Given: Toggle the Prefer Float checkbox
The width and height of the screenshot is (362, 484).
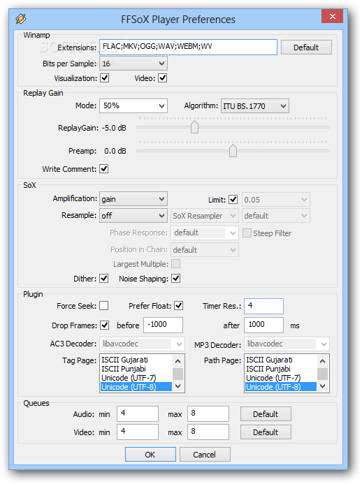Looking at the screenshot, I should coord(178,306).
